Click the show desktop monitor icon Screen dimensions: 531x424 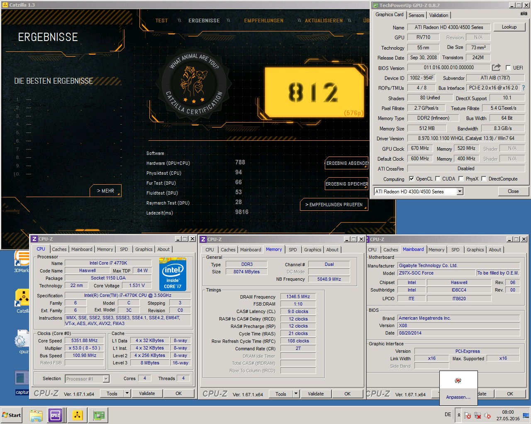click(x=526, y=415)
